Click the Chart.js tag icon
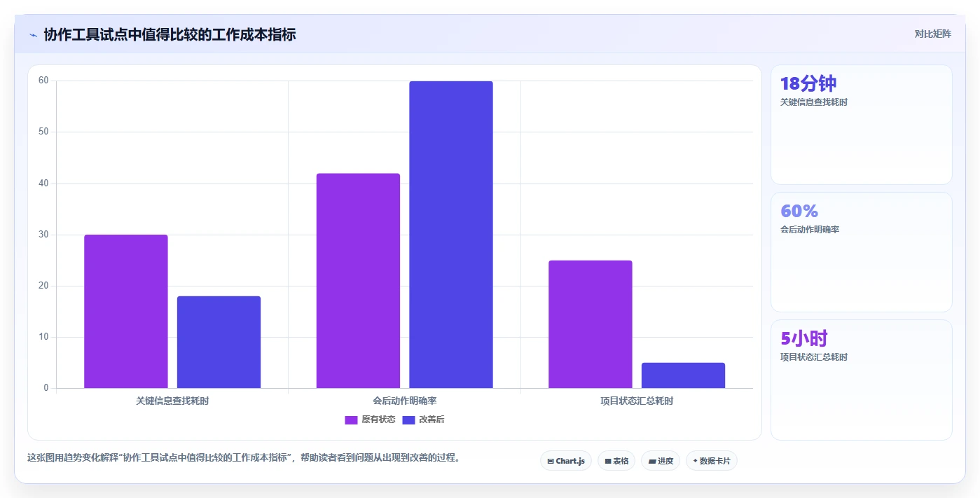 551,462
